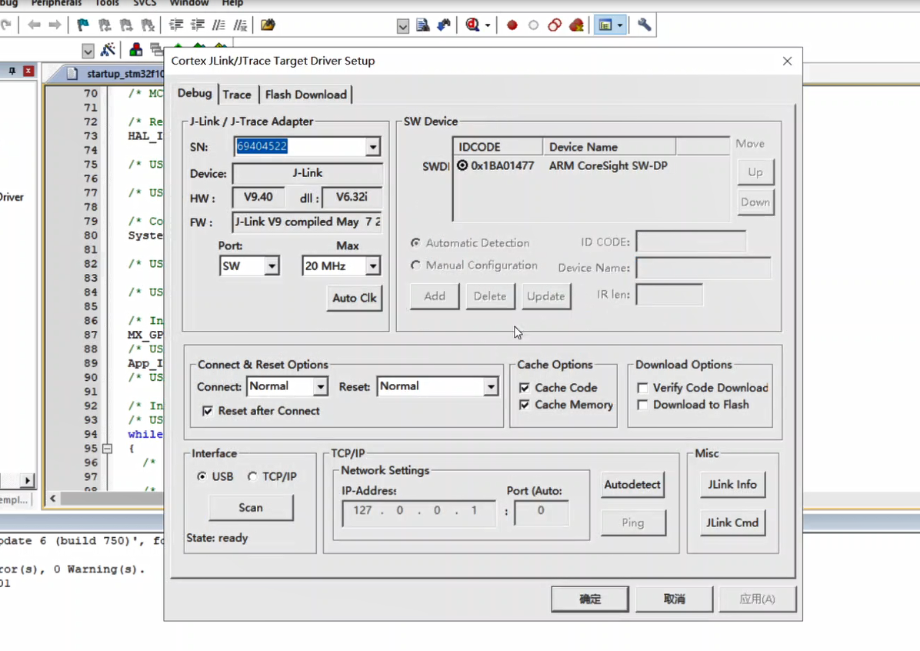920x651 pixels.
Task: Click the Find text icon
Action: pyautogui.click(x=422, y=25)
